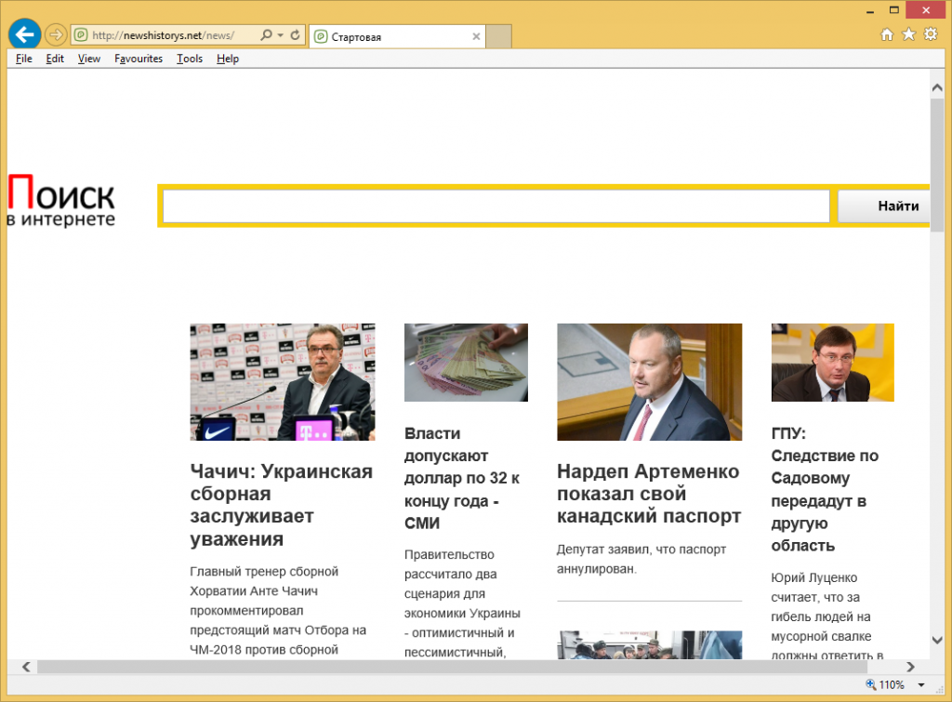
Task: Open the Tools gear icon
Action: coord(930,34)
